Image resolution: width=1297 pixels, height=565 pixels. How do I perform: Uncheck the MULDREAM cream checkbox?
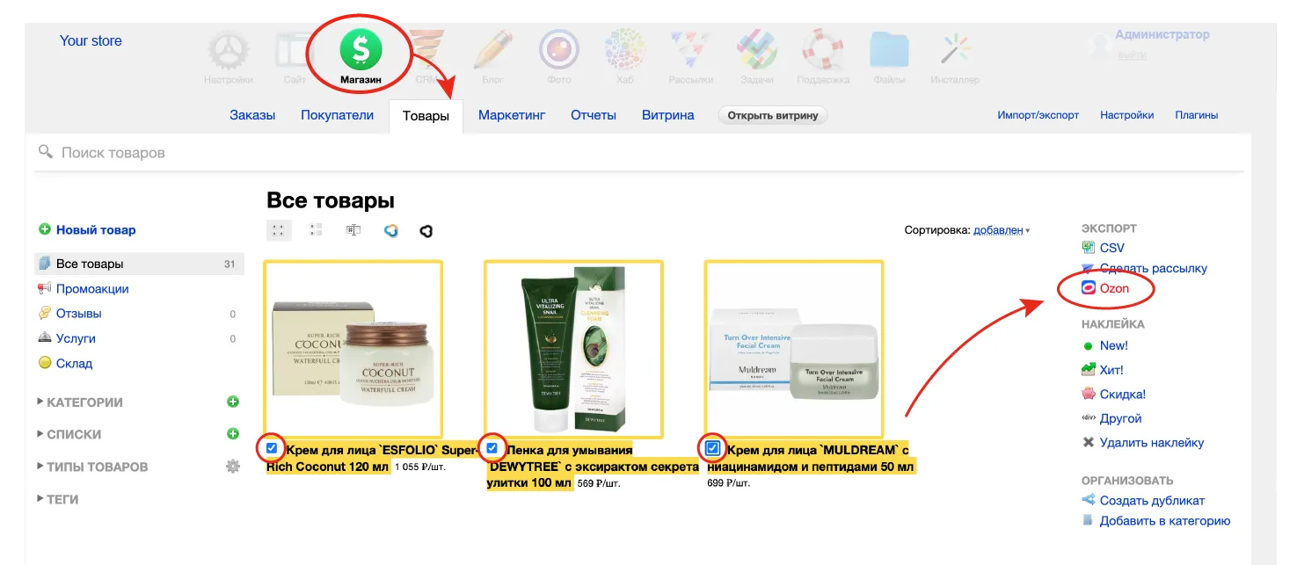(x=711, y=447)
